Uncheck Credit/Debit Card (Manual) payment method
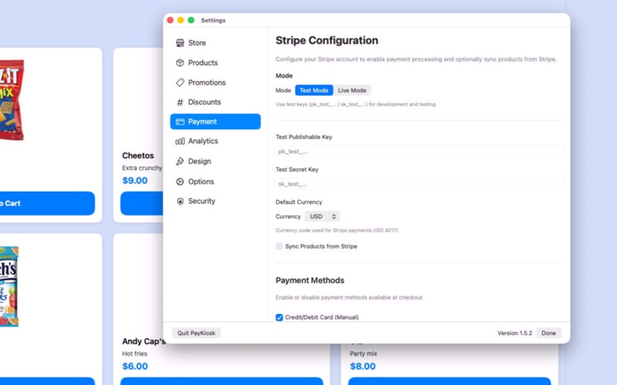The height and width of the screenshot is (385, 617). 279,317
